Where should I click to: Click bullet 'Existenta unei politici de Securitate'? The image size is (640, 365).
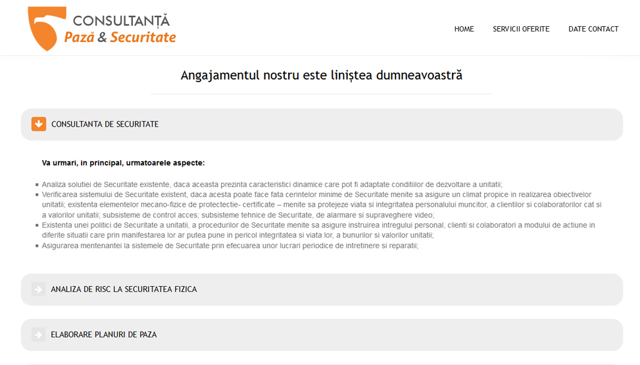click(318, 230)
